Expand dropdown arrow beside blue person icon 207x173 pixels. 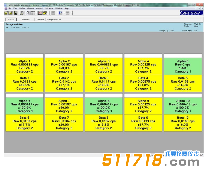(x=64, y=13)
